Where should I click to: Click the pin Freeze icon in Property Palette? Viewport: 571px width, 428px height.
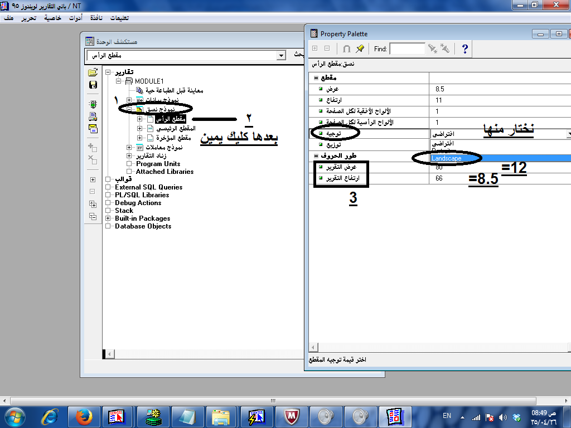coord(360,49)
